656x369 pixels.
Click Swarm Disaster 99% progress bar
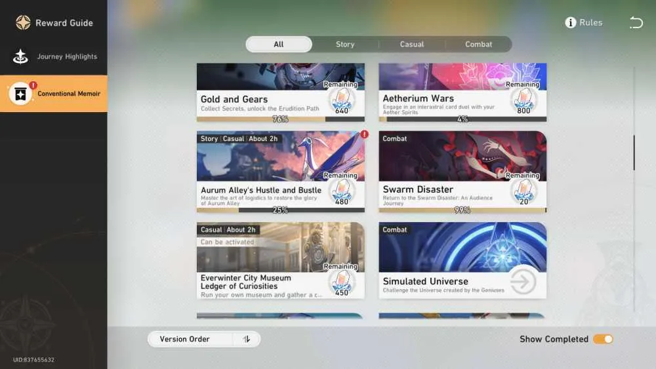pyautogui.click(x=462, y=210)
